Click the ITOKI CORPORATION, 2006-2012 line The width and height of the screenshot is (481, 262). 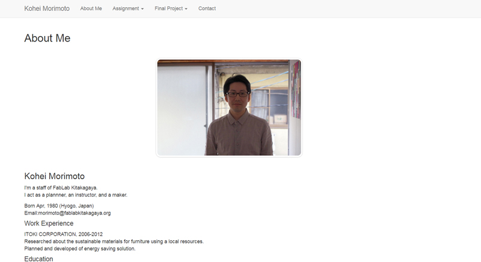coord(64,234)
